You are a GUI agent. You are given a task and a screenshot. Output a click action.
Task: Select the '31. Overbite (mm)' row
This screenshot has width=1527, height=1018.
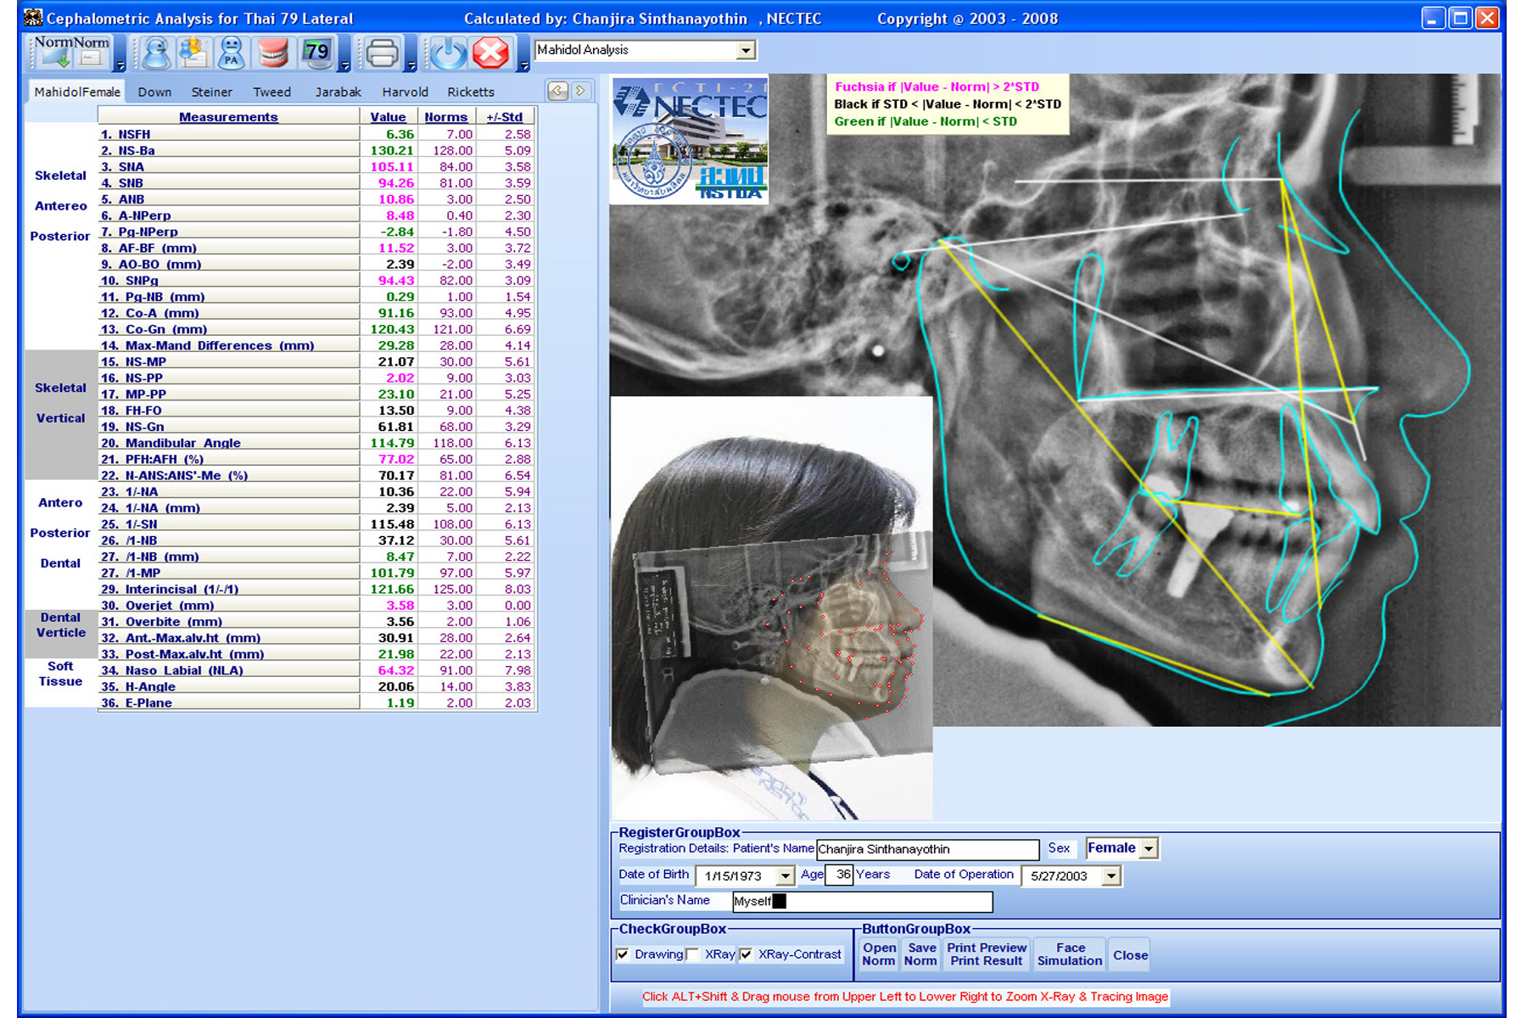point(316,622)
